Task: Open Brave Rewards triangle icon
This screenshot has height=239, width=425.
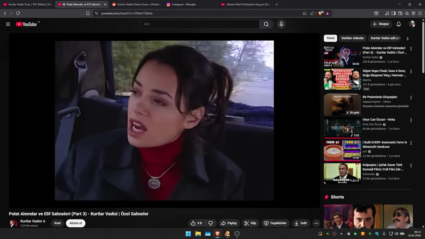Action: 327,13
